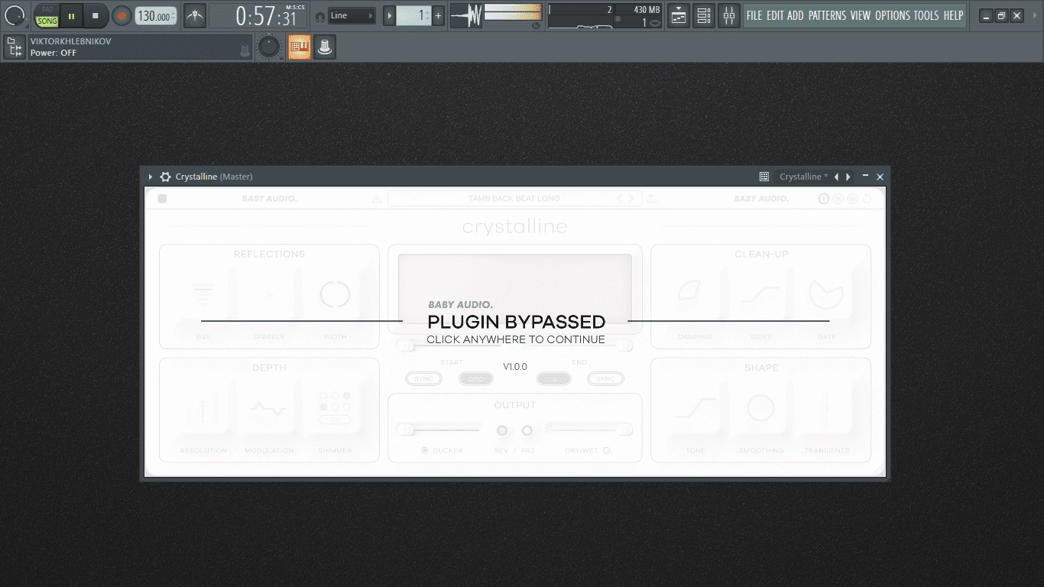Select the previous preset arrow in titlebar
Viewport: 1044px width, 587px height.
pyautogui.click(x=836, y=177)
